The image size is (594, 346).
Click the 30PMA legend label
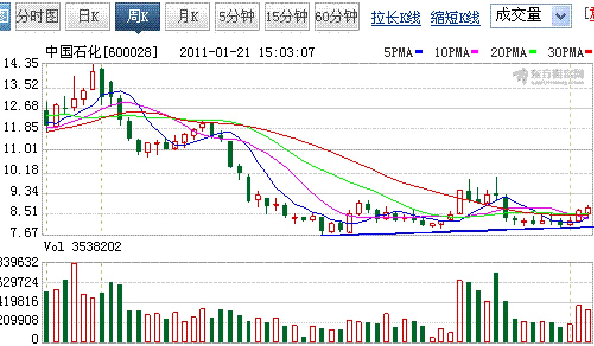click(x=565, y=52)
